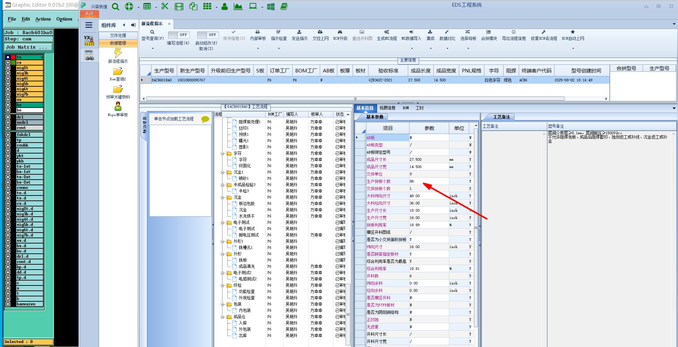Open the hamburger menu in the left sidebar
The width and height of the screenshot is (678, 347).
[89, 25]
